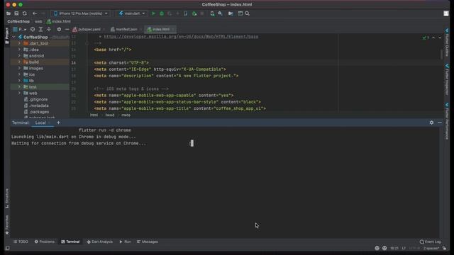Open the Run tool window tab
The height and width of the screenshot is (255, 454).
tap(125, 242)
